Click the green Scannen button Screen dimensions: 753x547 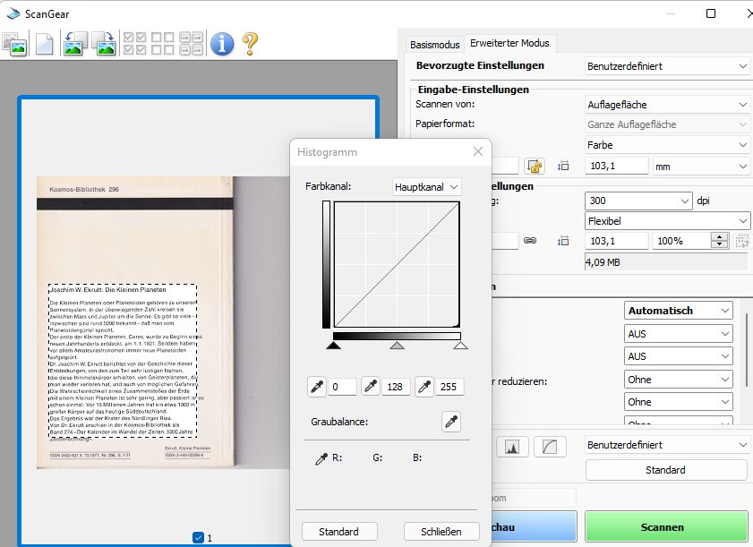click(666, 526)
